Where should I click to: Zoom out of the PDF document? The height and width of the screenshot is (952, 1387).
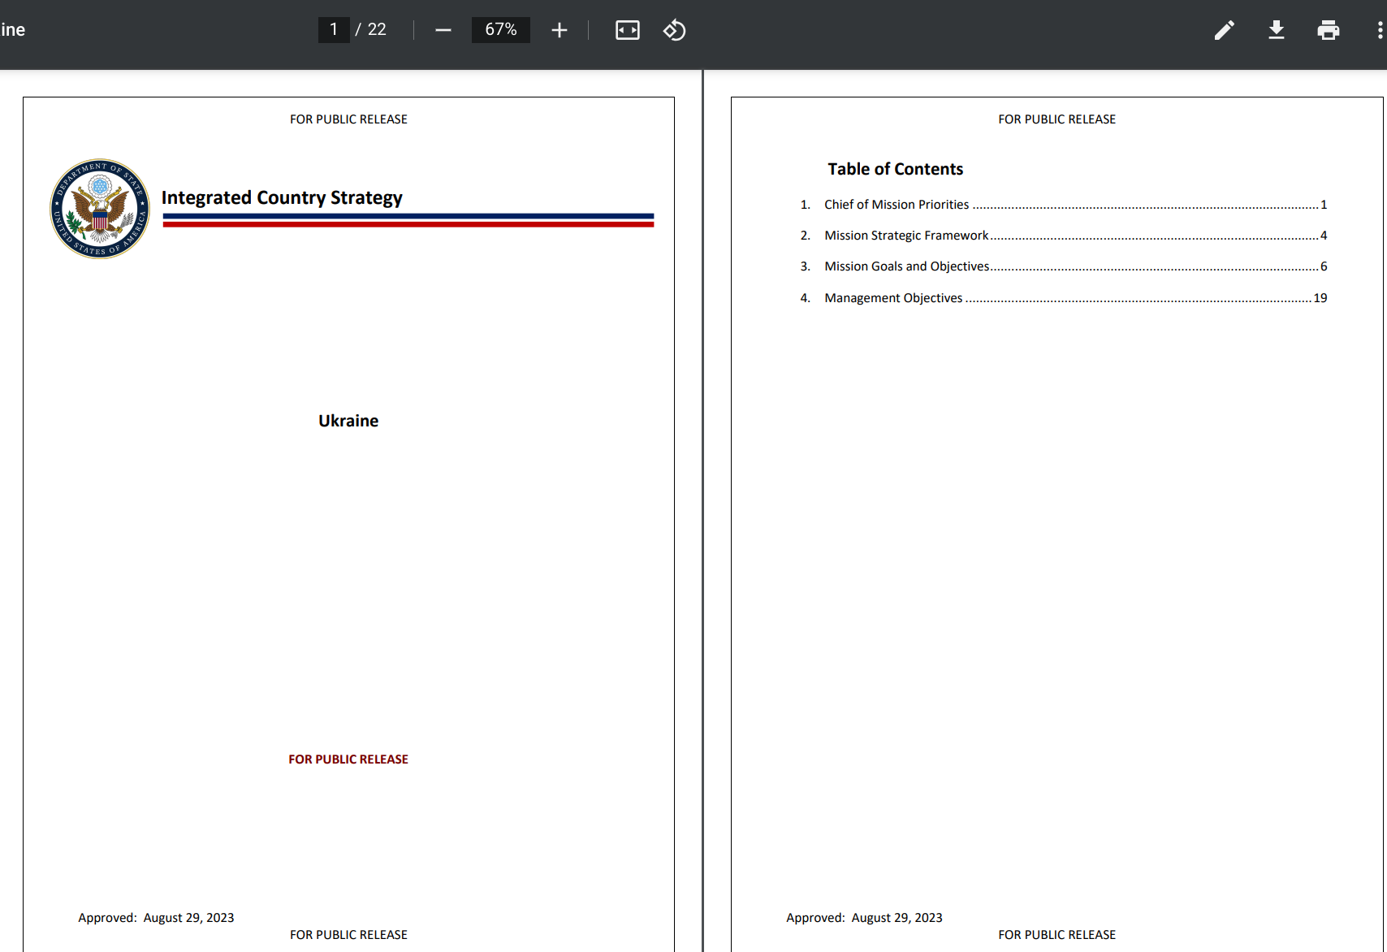(443, 30)
